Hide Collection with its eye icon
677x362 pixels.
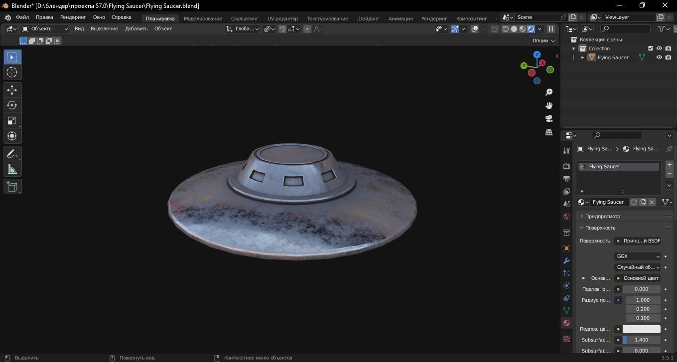[x=659, y=48]
